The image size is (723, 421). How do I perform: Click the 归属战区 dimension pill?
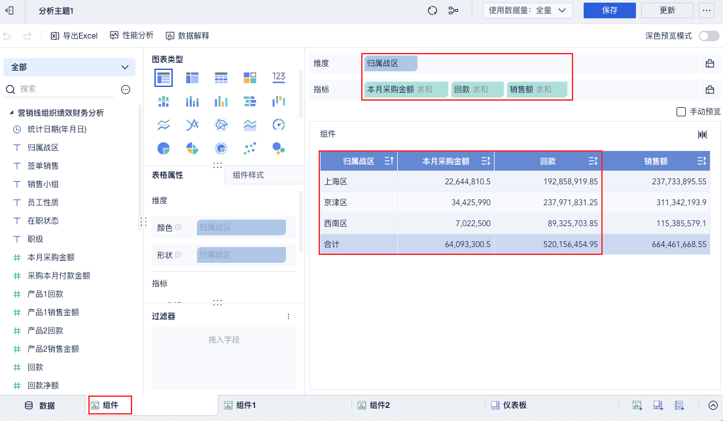point(391,63)
